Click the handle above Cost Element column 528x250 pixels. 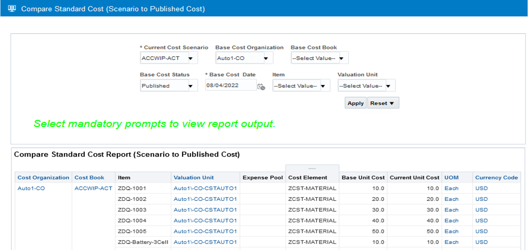pyautogui.click(x=312, y=169)
